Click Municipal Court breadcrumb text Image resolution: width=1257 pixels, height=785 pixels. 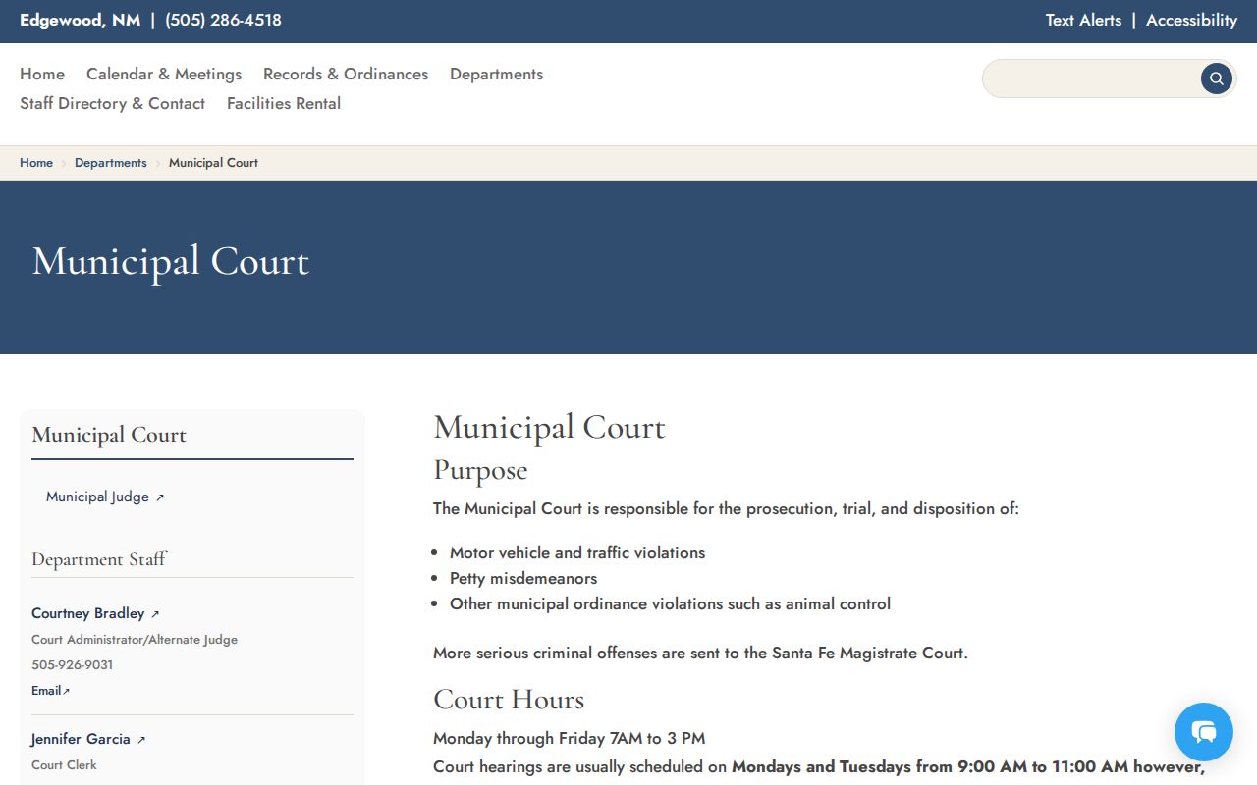click(x=213, y=163)
